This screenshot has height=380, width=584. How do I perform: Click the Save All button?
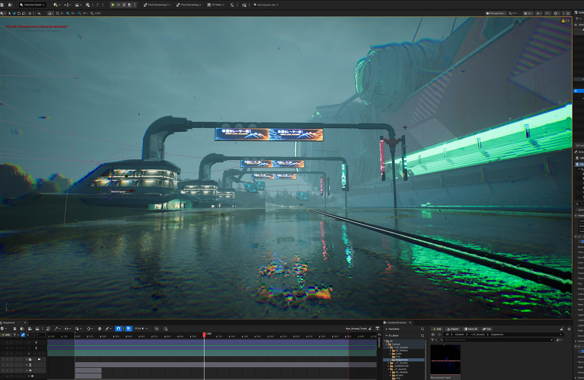(471, 329)
